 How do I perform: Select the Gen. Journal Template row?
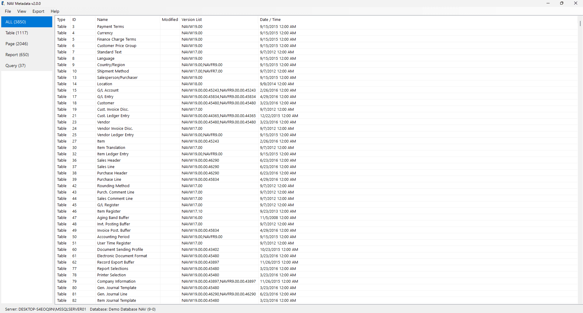[x=316, y=288]
